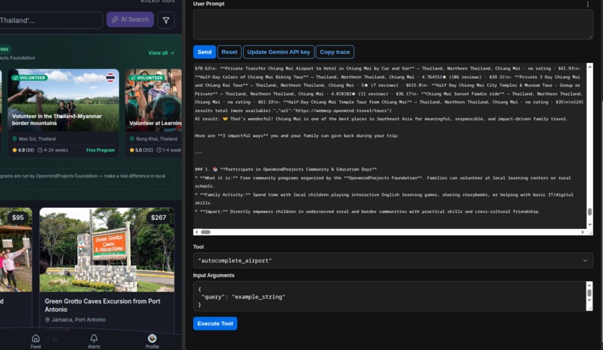This screenshot has height=350, width=603.
Task: Open the three-dot menu above User Prompt
Action: [587, 4]
